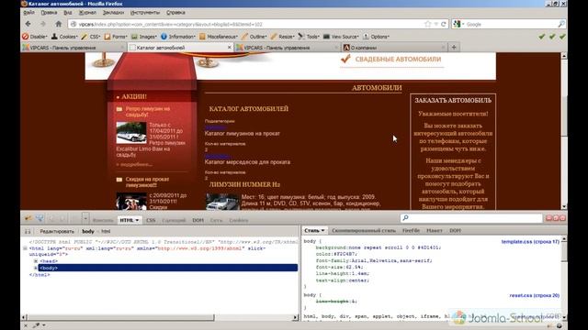Click the Firebug search field
Screen dimensions: 588x330
tap(471, 218)
